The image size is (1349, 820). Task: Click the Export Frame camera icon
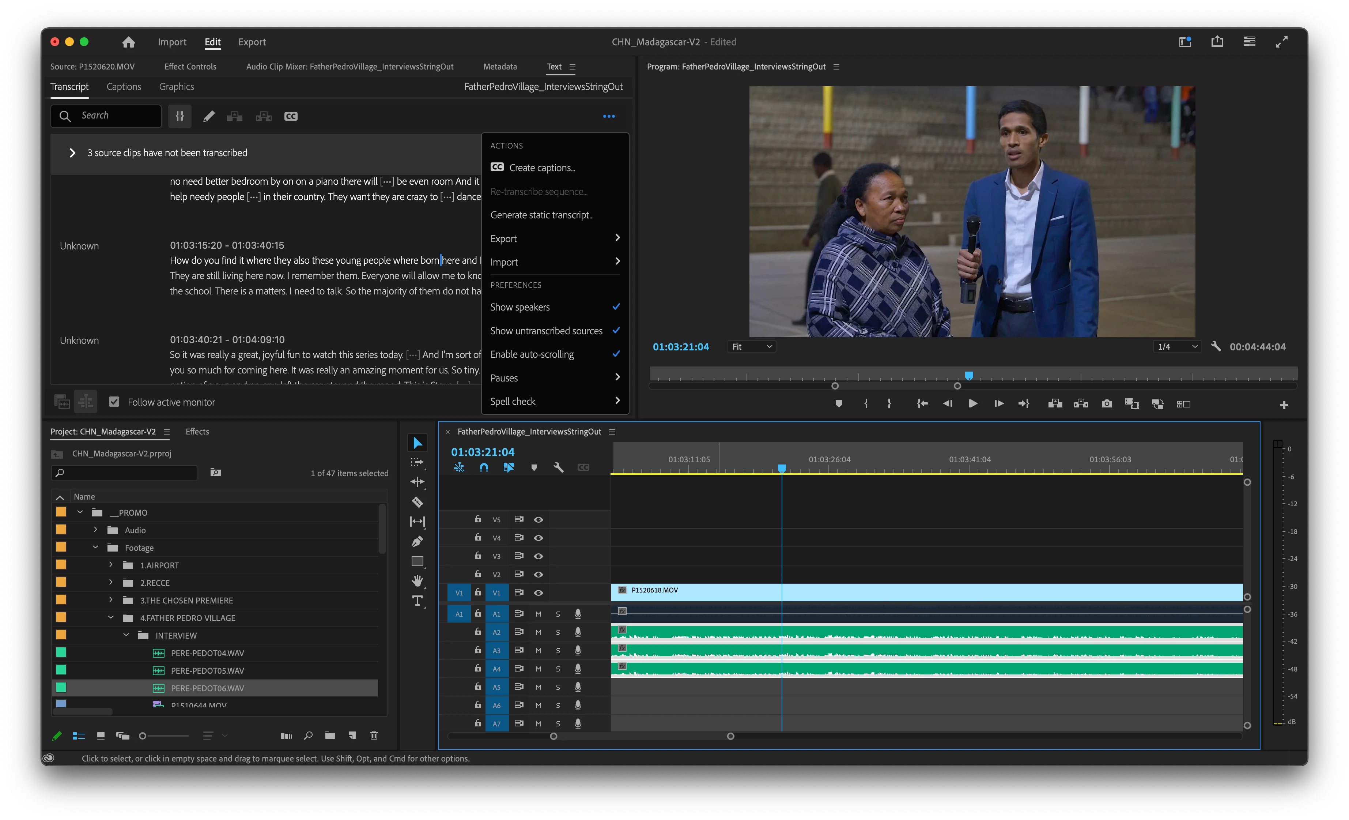point(1107,404)
